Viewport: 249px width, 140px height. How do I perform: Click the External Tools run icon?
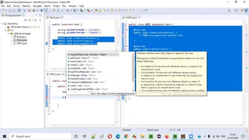coord(88,10)
